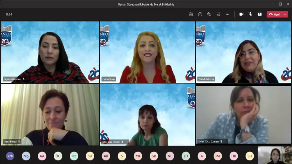Viewport: 292px width, 164px height.
Task: Open the meeting chat icon
Action: [x=200, y=14]
